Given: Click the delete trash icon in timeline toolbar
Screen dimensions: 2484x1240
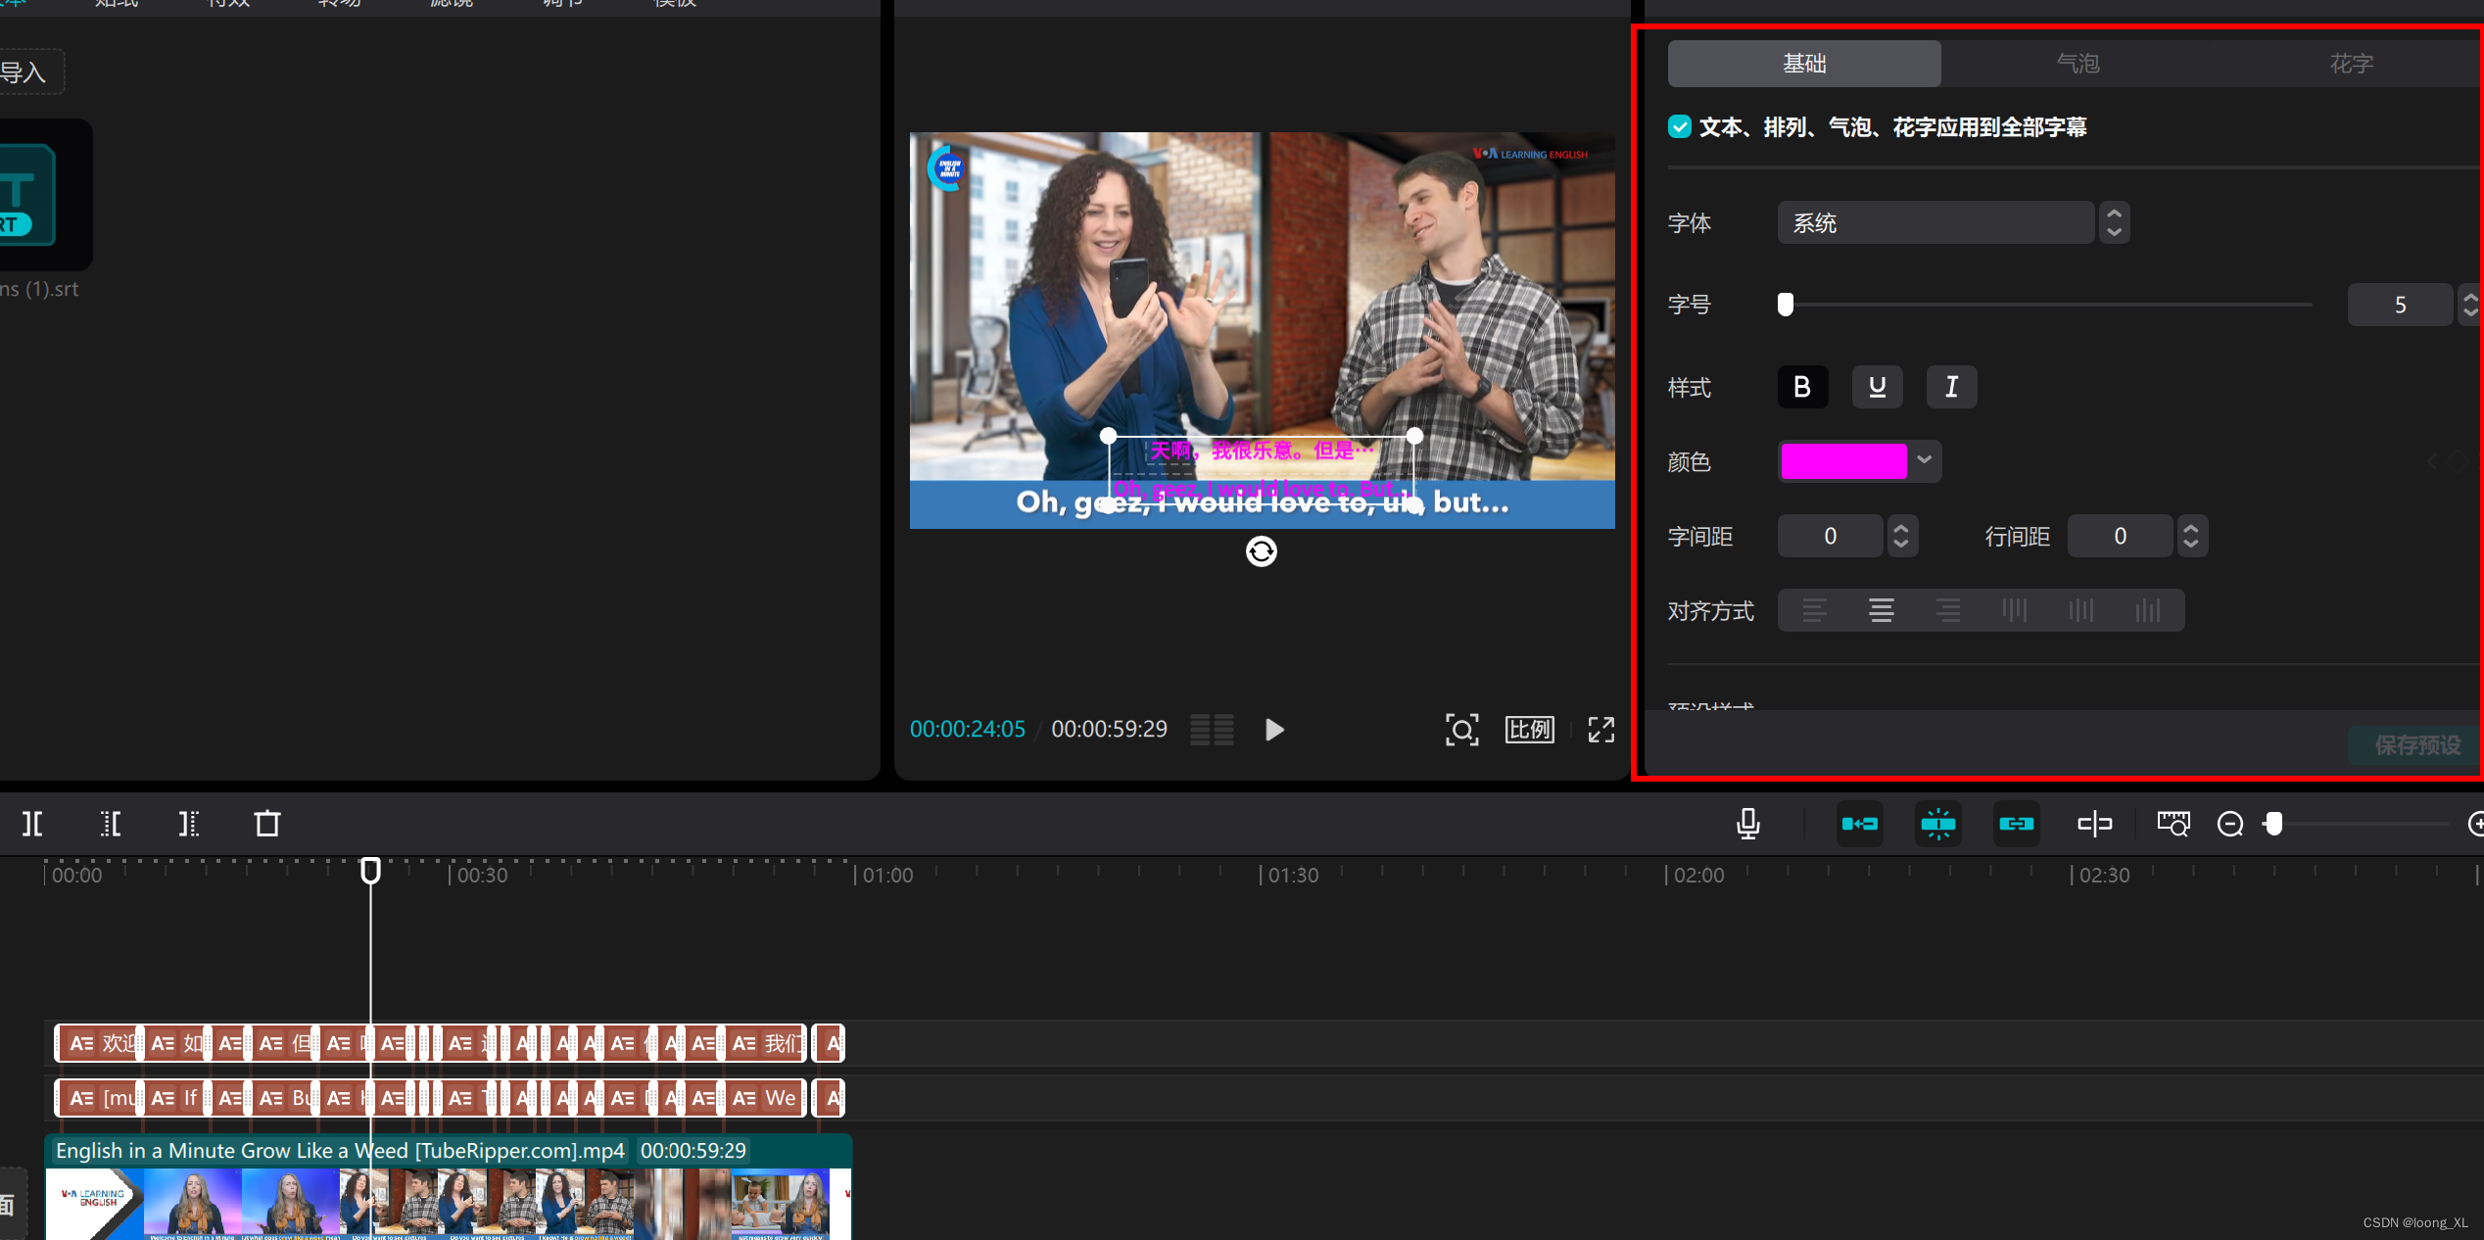Looking at the screenshot, I should (x=267, y=824).
